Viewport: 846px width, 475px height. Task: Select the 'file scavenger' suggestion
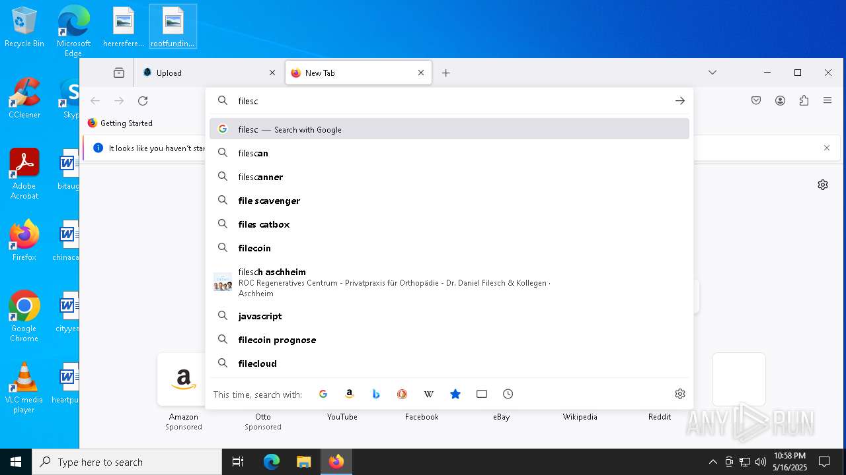(449, 201)
